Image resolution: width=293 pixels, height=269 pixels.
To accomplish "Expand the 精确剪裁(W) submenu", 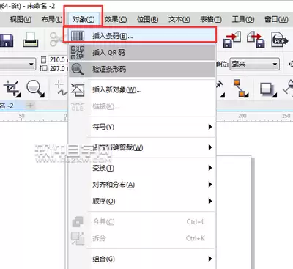I will 142,147.
